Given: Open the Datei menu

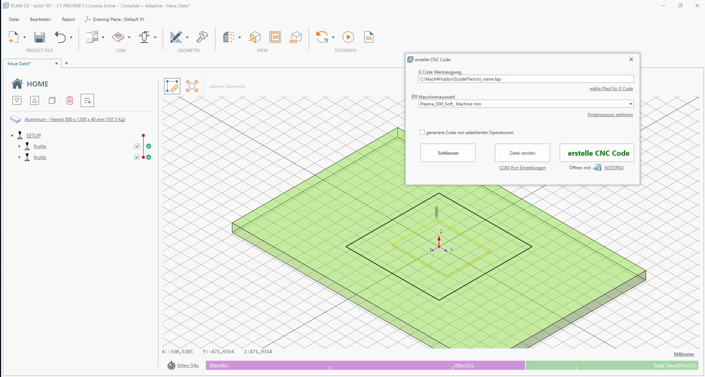Looking at the screenshot, I should click(x=14, y=19).
